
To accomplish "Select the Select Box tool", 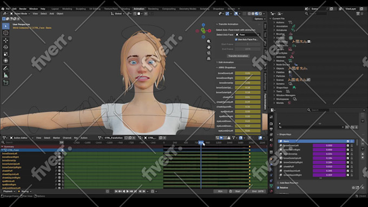I will (x=5, y=26).
